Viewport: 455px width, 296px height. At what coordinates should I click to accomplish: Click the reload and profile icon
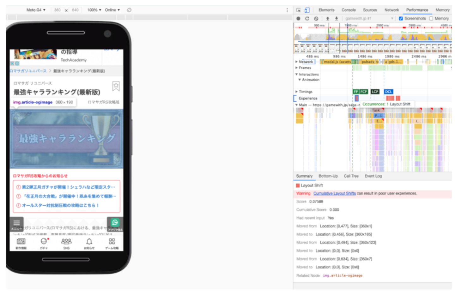307,19
